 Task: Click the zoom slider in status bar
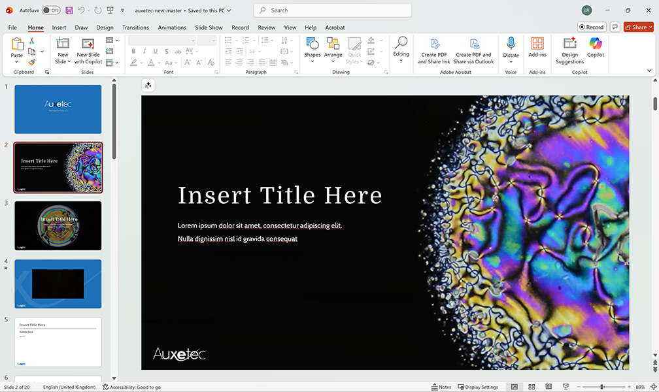602,387
